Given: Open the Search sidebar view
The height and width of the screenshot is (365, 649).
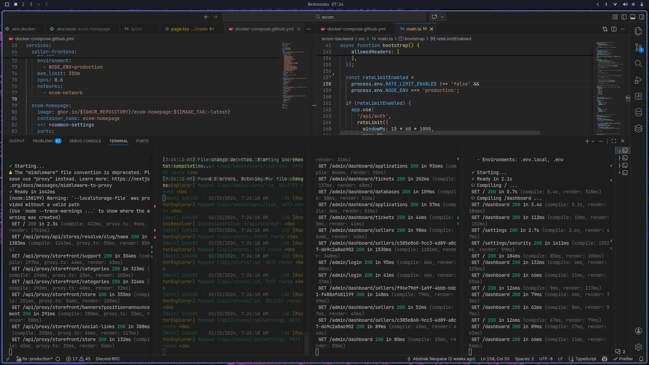Looking at the screenshot, I should (x=639, y=64).
